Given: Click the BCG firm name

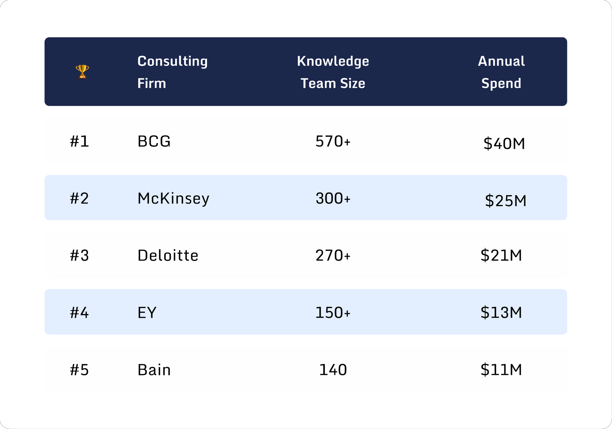Looking at the screenshot, I should point(154,141).
